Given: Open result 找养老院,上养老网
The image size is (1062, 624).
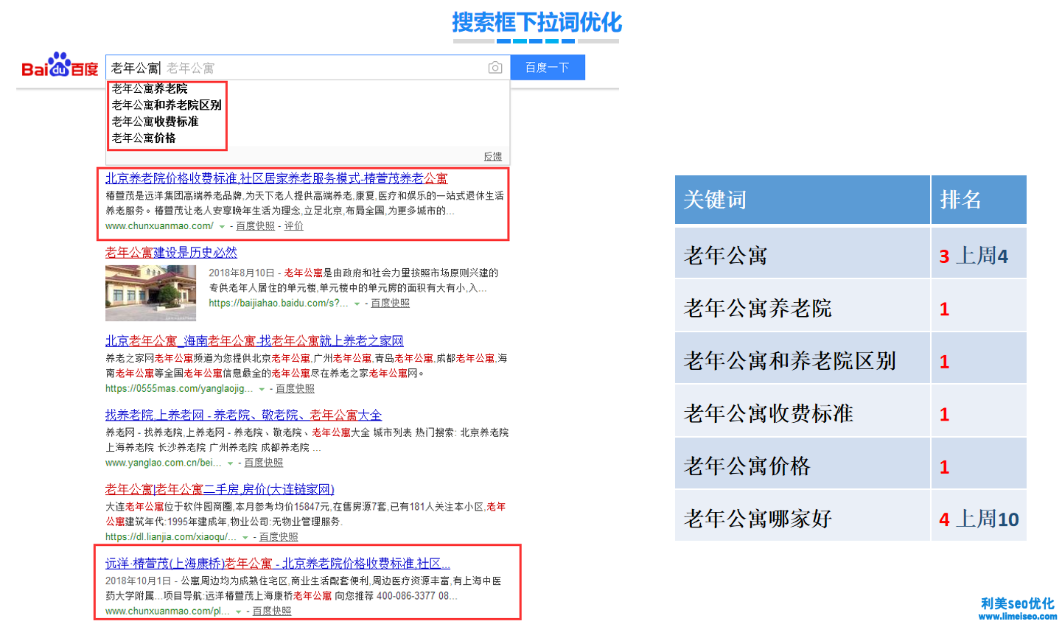Looking at the screenshot, I should (x=243, y=416).
